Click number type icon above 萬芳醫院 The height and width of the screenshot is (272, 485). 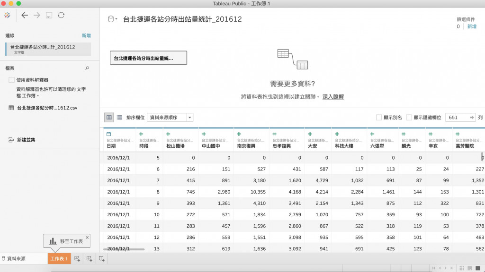[x=458, y=134]
